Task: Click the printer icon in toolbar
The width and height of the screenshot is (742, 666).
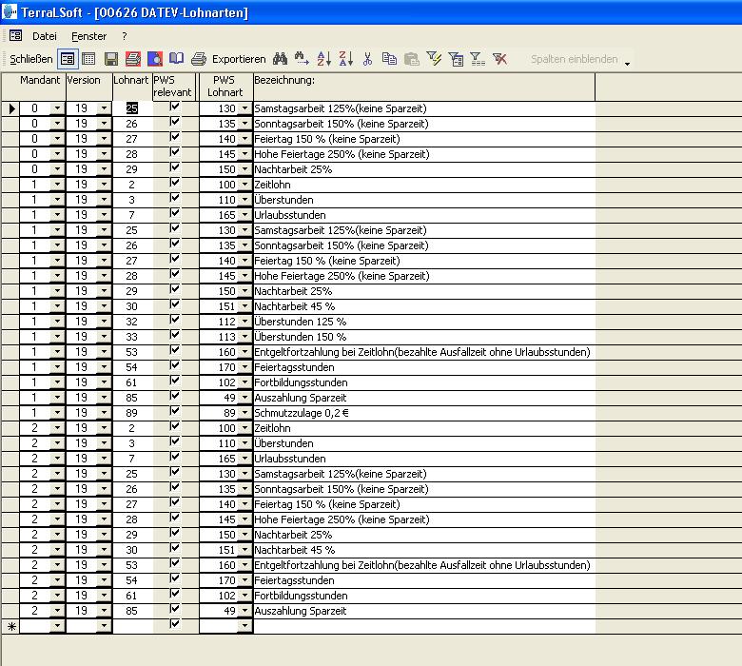Action: pos(199,59)
